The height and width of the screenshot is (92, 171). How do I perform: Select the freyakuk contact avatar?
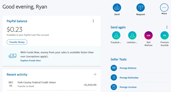(x=116, y=35)
